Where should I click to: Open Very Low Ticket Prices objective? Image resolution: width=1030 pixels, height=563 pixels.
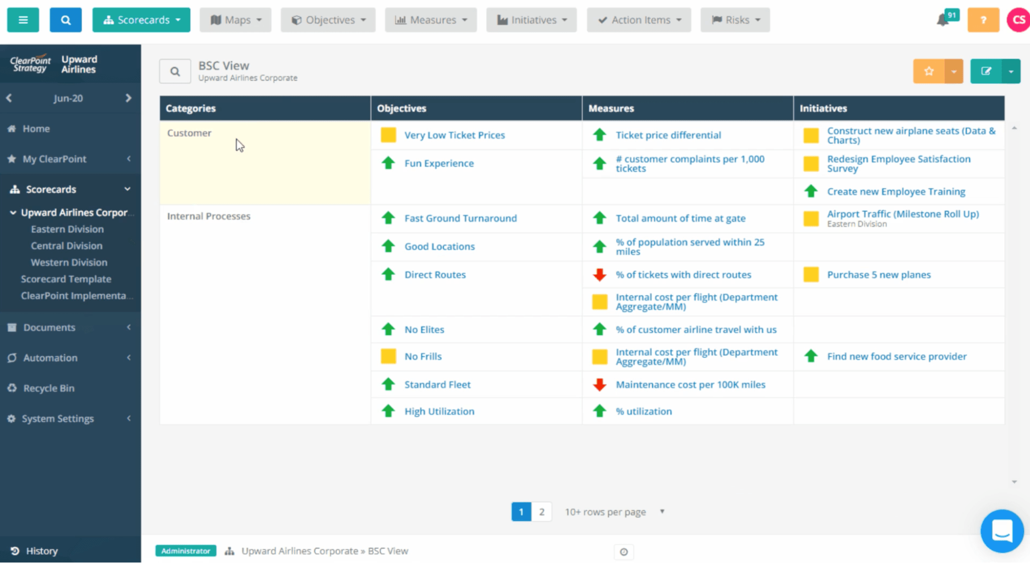click(x=454, y=135)
